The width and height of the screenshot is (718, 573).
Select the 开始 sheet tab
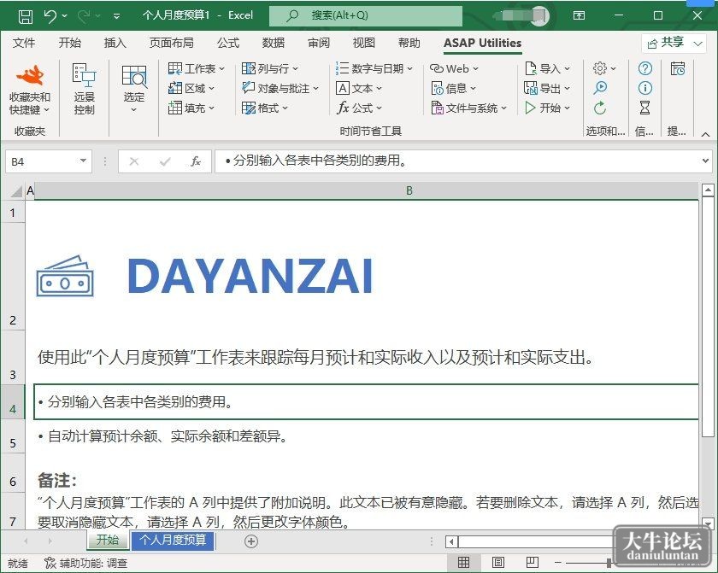coord(108,540)
